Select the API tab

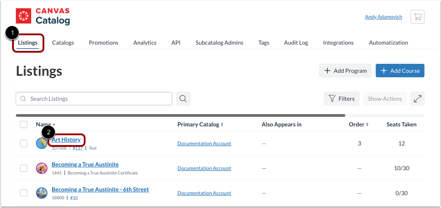tap(176, 42)
